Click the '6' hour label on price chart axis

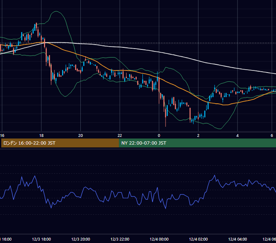point(272,136)
